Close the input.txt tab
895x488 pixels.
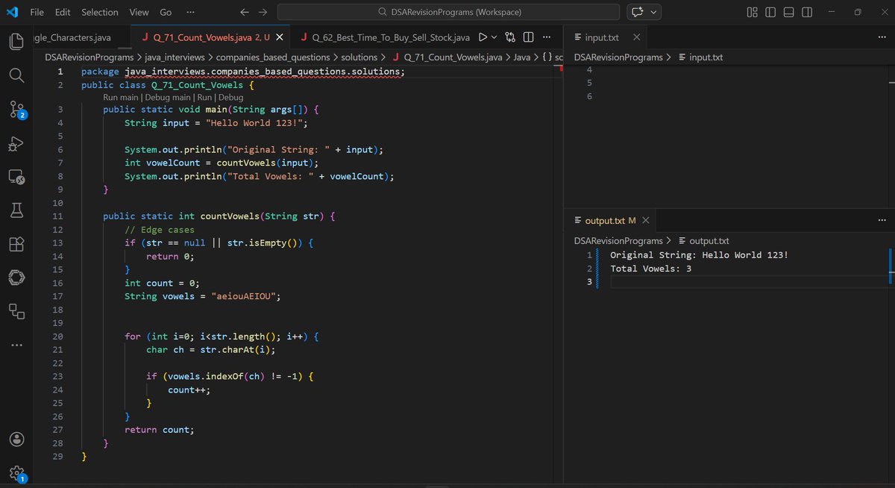636,37
